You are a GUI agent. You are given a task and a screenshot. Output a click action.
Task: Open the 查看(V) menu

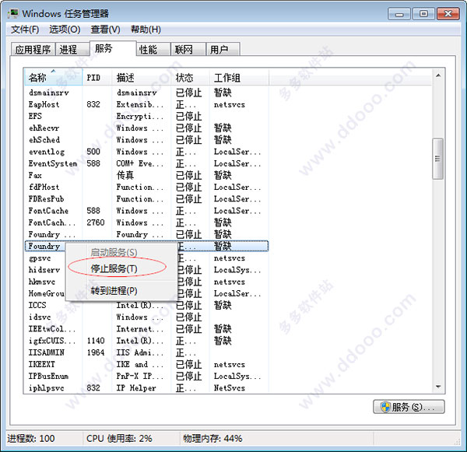105,30
